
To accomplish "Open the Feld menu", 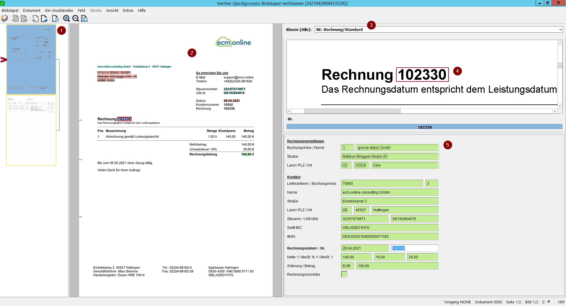I will (x=81, y=10).
